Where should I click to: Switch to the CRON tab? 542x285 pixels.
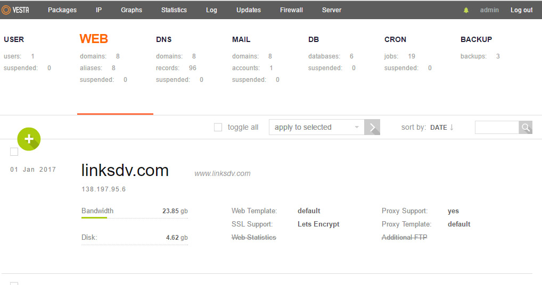coord(395,39)
